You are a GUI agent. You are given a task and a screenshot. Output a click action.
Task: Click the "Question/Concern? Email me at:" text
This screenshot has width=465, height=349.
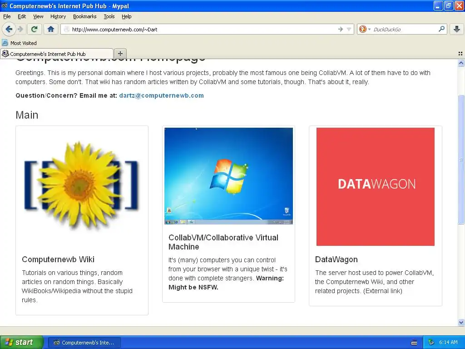coord(66,95)
